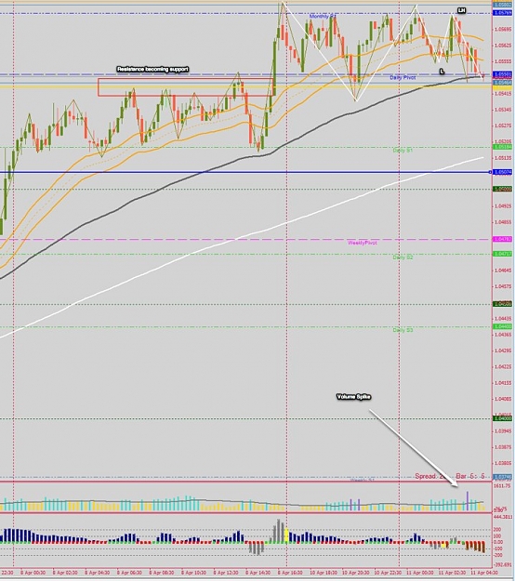Select the blue 1.05074 price tag
515x581 pixels.
point(503,172)
